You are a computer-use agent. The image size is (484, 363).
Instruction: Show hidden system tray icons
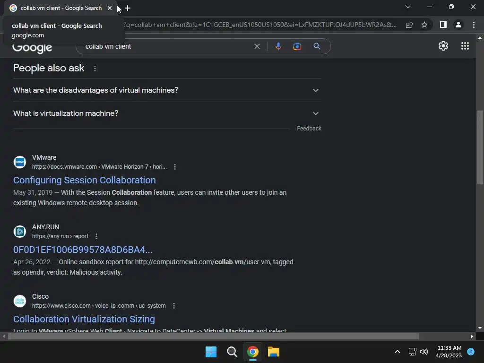(x=397, y=352)
